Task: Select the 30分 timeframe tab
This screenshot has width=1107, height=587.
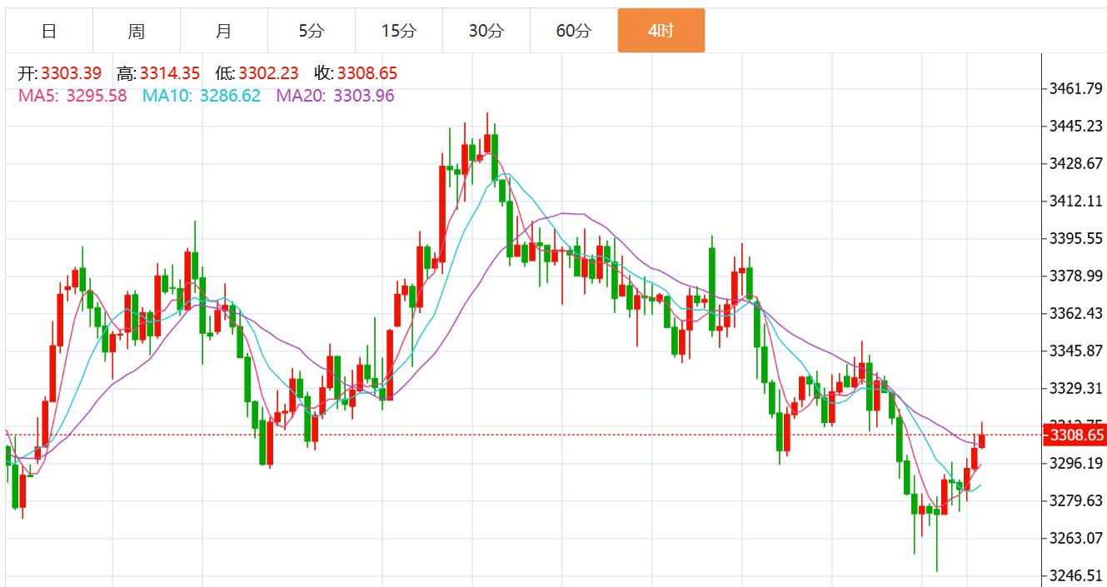Action: coord(486,31)
